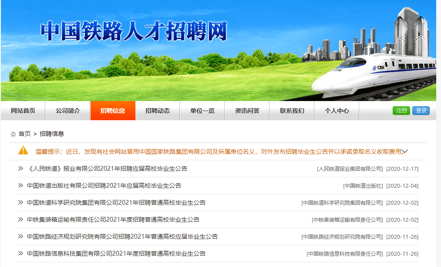The height and width of the screenshot is (267, 441).
Task: Click the 中国铁路人才招聘网 banner title
Action: click(x=134, y=31)
